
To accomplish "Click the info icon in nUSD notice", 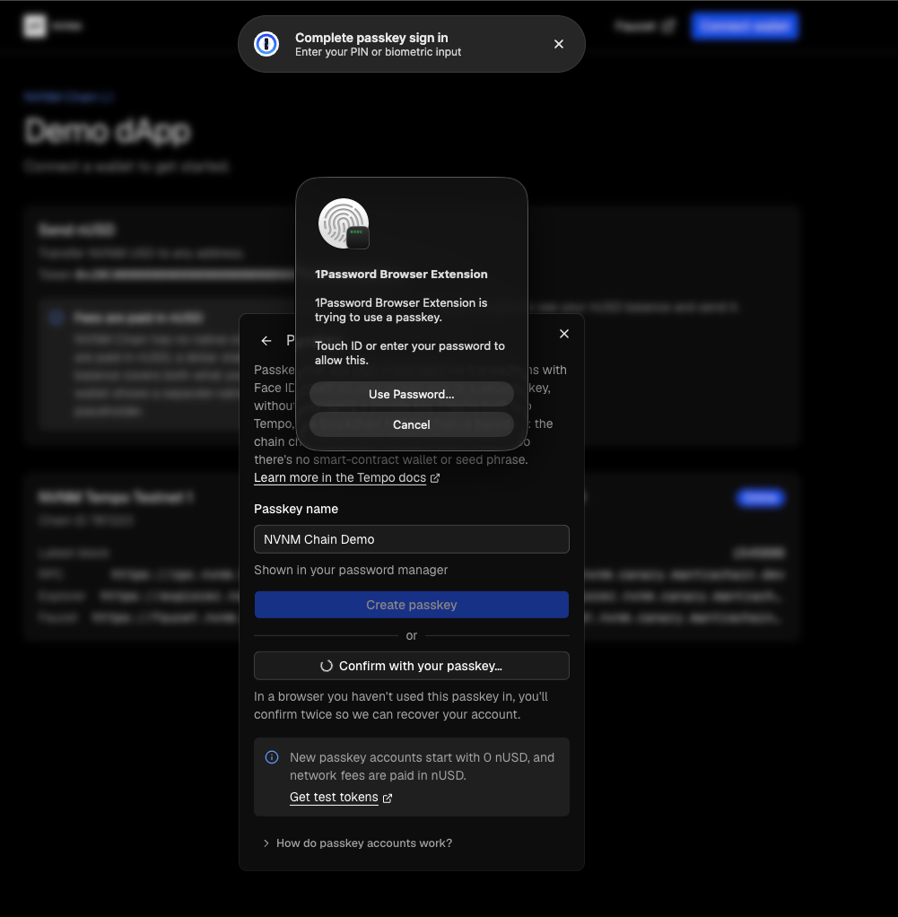I will pyautogui.click(x=272, y=757).
